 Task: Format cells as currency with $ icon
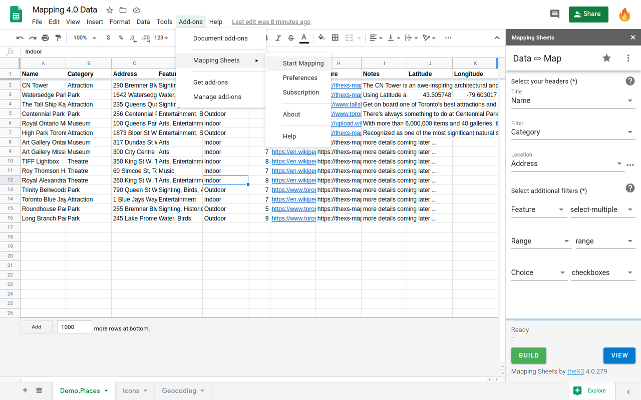pyautogui.click(x=108, y=37)
